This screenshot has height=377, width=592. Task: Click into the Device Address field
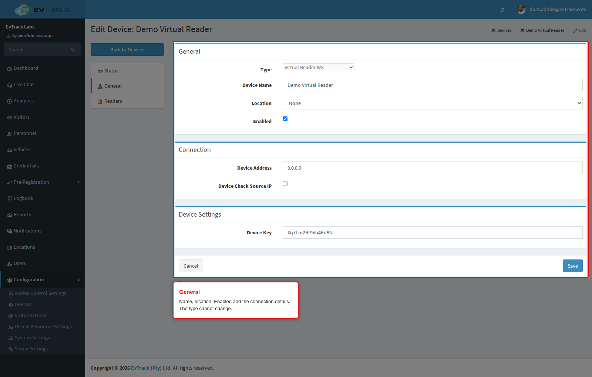point(433,168)
